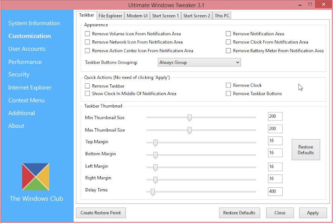Enable Remove Taskbar Buttons checkbox
The image size is (333, 223).
point(228,93)
